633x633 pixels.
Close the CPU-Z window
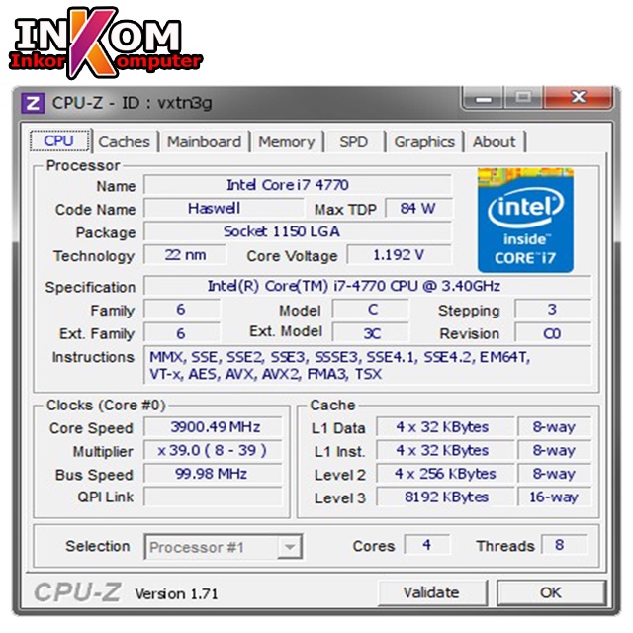coord(578,97)
